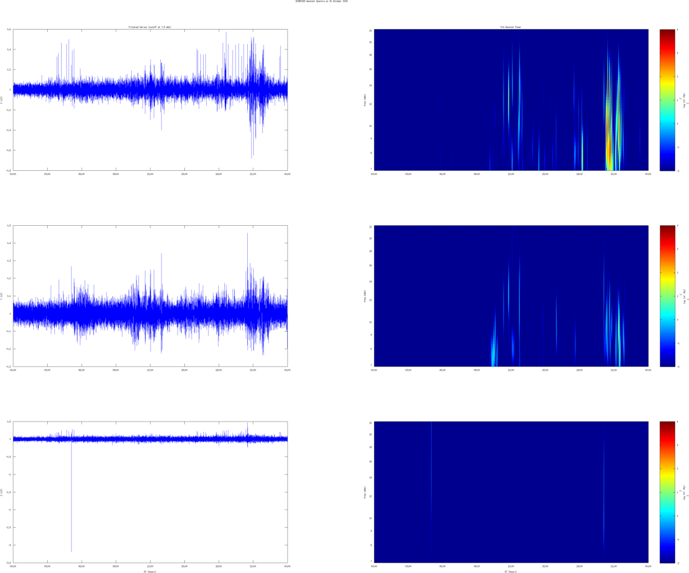Click the 'Freq (mHz)' label of the Y spectrogram
Image resolution: width=689 pixels, height=573 pixels.
tap(364, 296)
